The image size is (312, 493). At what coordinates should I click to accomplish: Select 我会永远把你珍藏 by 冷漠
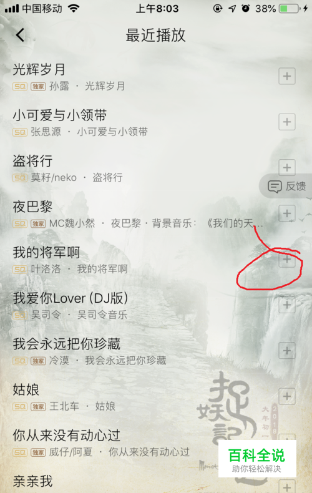tap(139, 351)
